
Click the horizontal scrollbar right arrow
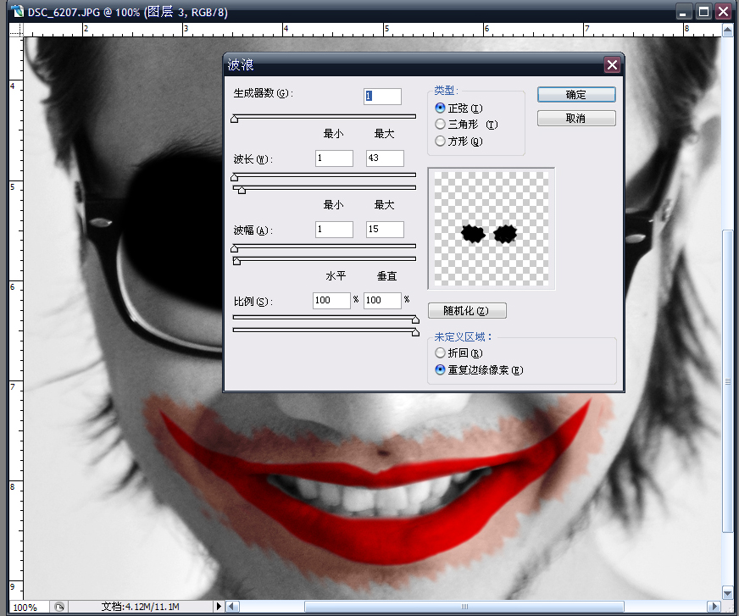pos(714,607)
